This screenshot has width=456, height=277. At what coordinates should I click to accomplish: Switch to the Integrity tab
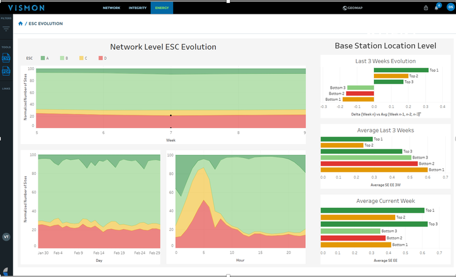(x=137, y=8)
